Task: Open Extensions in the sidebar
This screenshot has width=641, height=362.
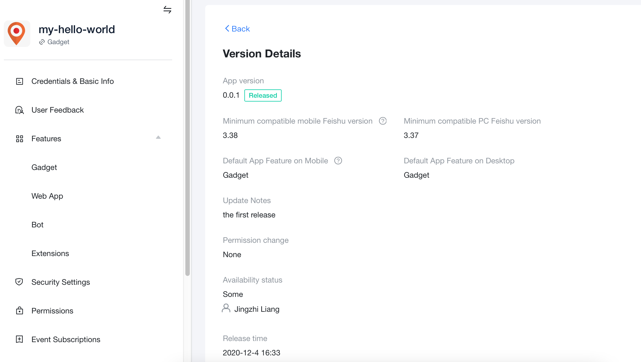Action: (x=50, y=254)
